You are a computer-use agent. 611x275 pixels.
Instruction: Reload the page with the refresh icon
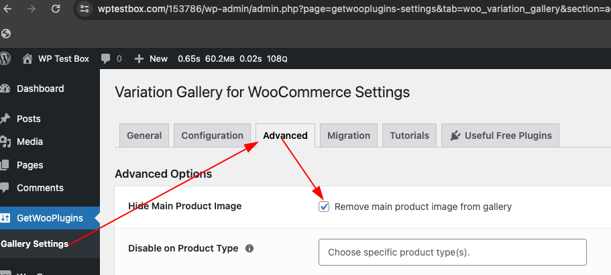[56, 9]
